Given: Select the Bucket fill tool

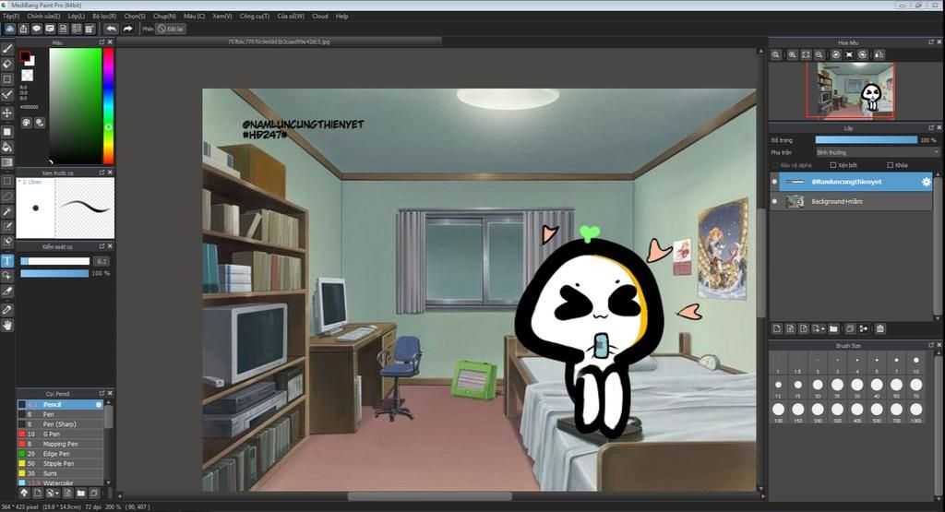Looking at the screenshot, I should (x=7, y=147).
